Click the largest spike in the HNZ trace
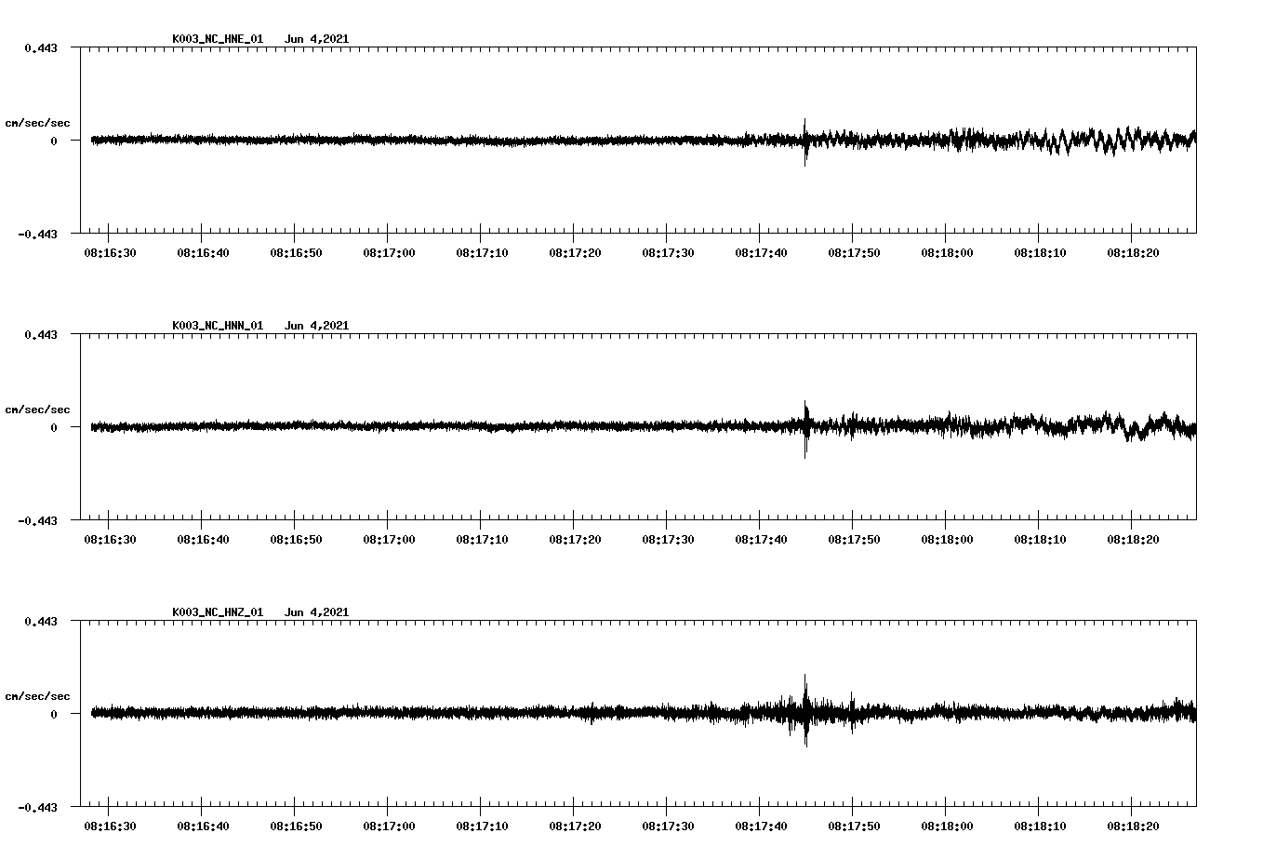This screenshot has height=860, width=1263. click(x=805, y=710)
